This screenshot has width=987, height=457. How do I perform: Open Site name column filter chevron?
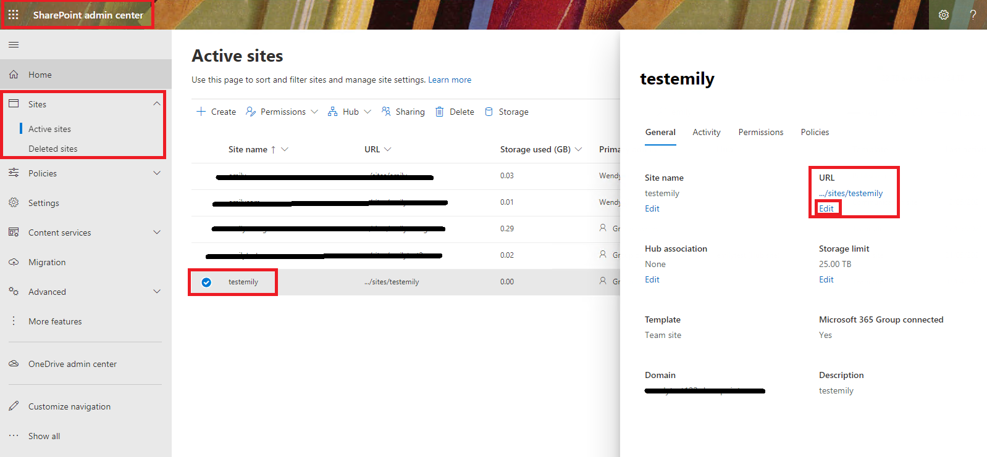pos(285,149)
